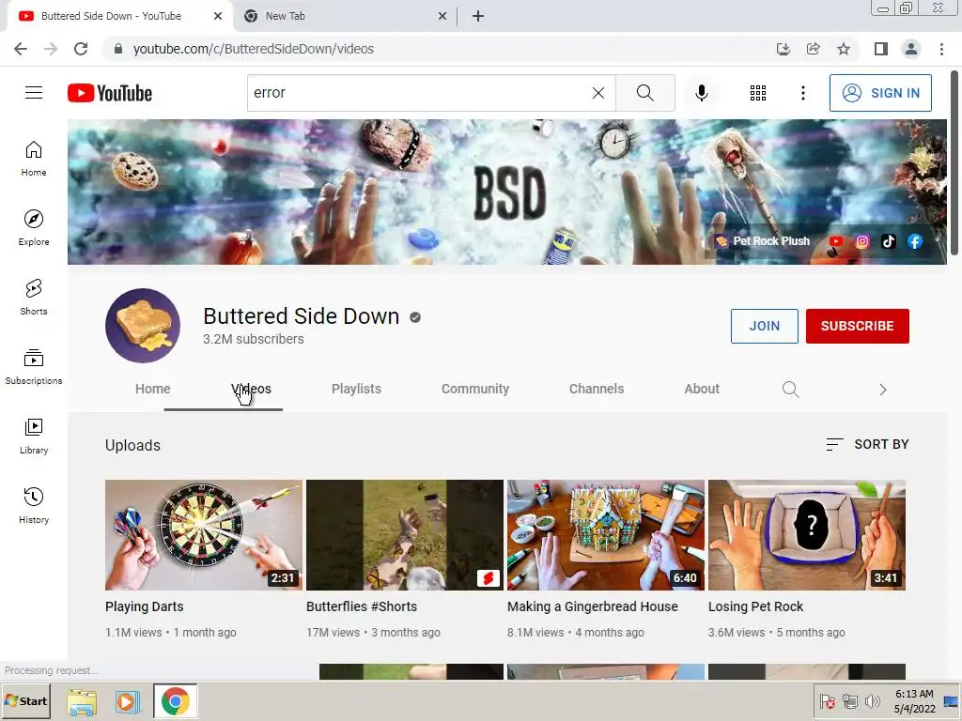This screenshot has height=721, width=962.
Task: Click the page vertical scrollbar
Action: point(954,163)
